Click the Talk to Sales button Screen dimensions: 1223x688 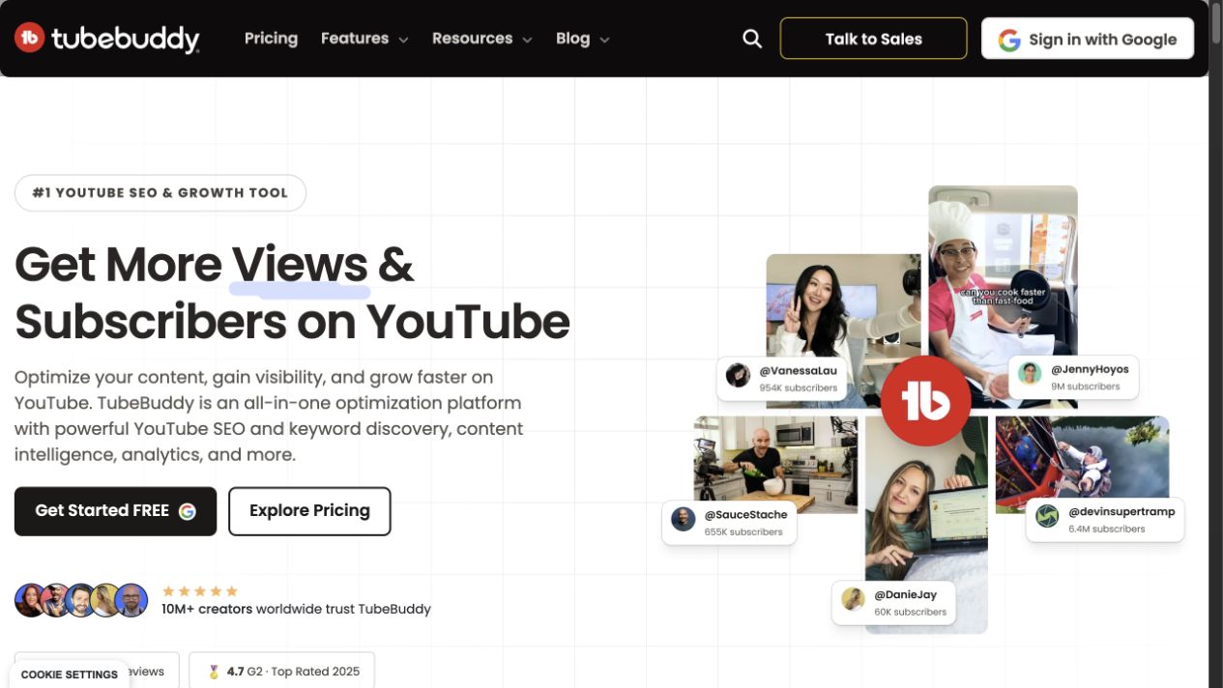point(873,39)
